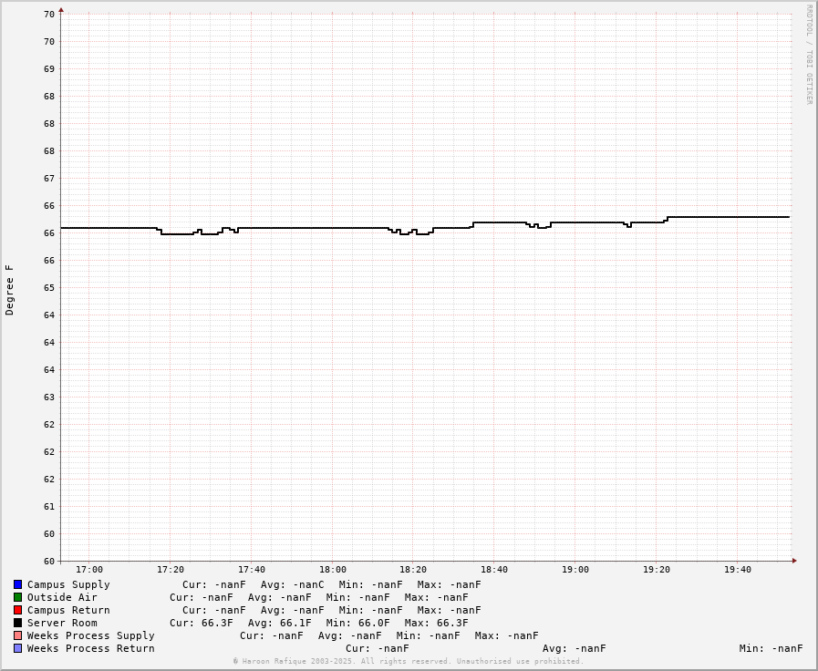This screenshot has height=671, width=818.
Task: Click the 17:20 time axis label
Action: tap(171, 570)
